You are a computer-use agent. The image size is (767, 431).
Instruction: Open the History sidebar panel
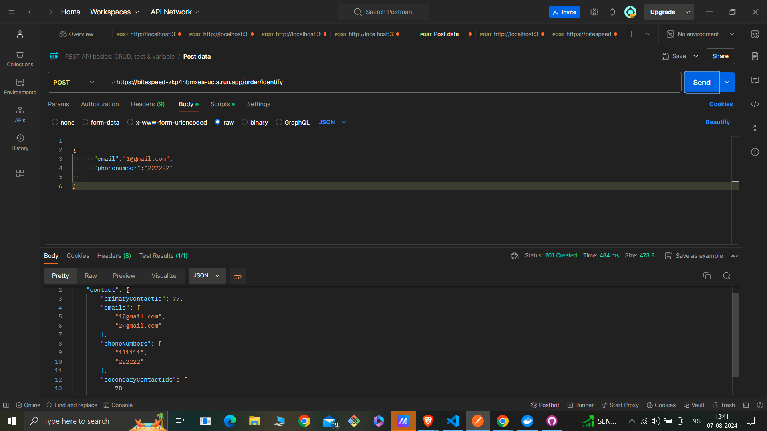click(20, 142)
